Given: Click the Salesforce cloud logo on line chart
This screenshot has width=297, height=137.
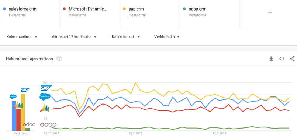Looking at the screenshot, I should [45, 96].
